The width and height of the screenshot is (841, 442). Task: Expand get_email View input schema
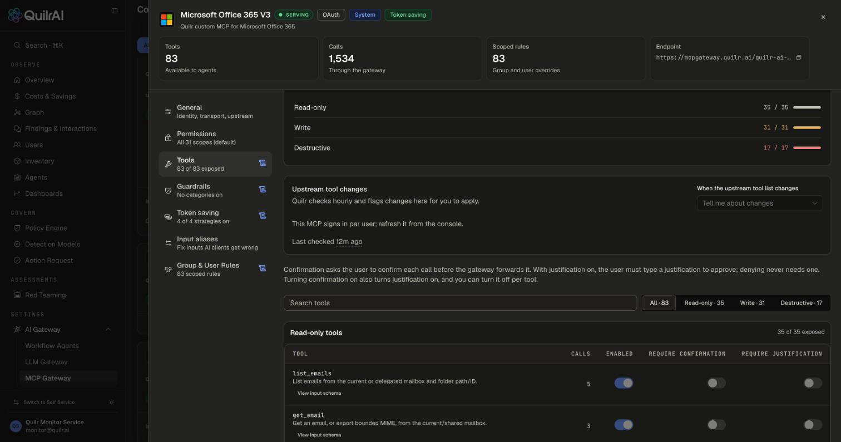click(319, 435)
